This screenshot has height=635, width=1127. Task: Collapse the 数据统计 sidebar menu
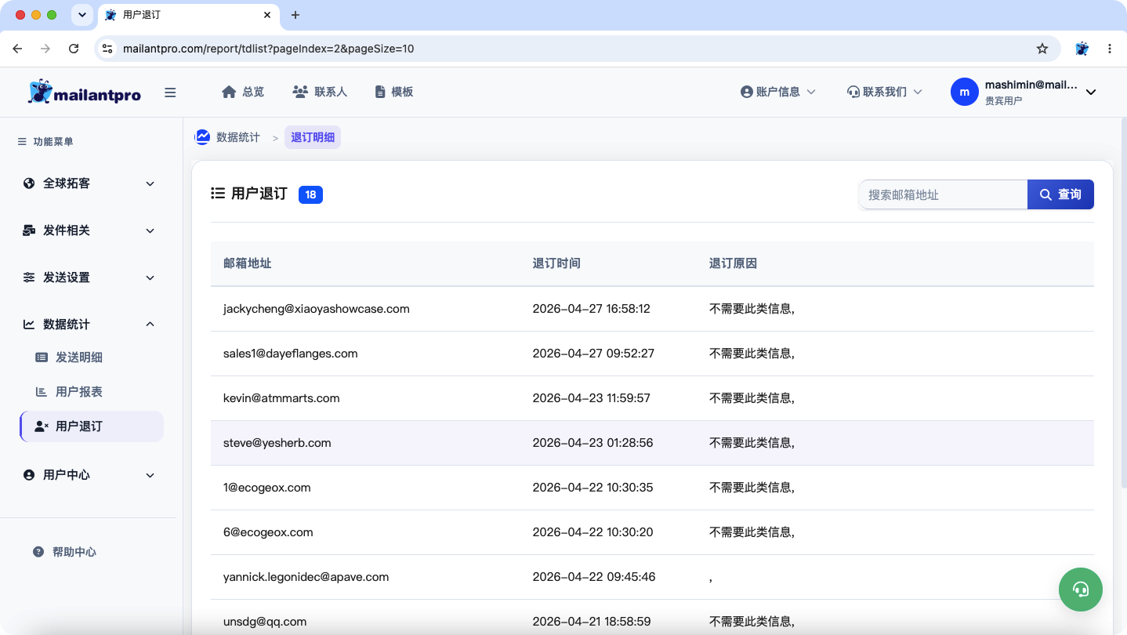click(x=89, y=325)
